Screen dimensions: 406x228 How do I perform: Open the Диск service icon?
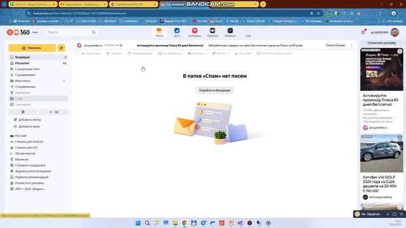(177, 32)
